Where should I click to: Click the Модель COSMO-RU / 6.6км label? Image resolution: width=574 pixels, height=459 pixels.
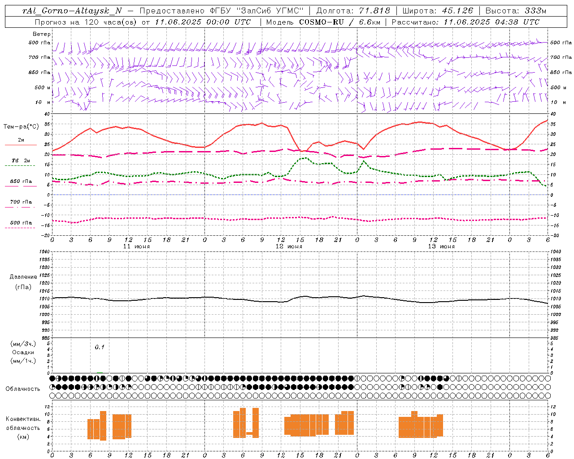tap(324, 22)
